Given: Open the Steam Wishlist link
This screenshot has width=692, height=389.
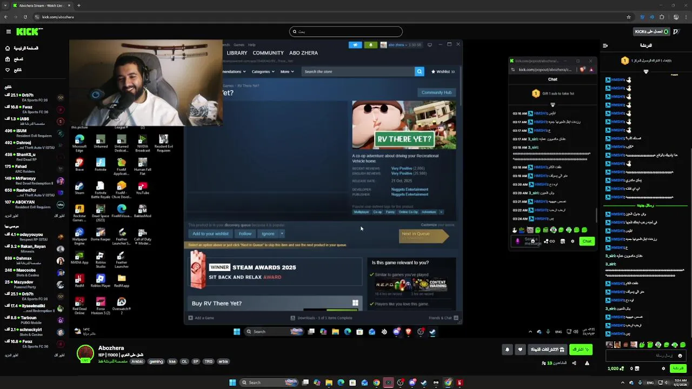Looking at the screenshot, I should point(443,71).
